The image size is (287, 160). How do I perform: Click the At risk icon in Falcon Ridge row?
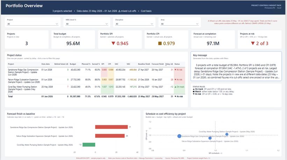coord(175,79)
